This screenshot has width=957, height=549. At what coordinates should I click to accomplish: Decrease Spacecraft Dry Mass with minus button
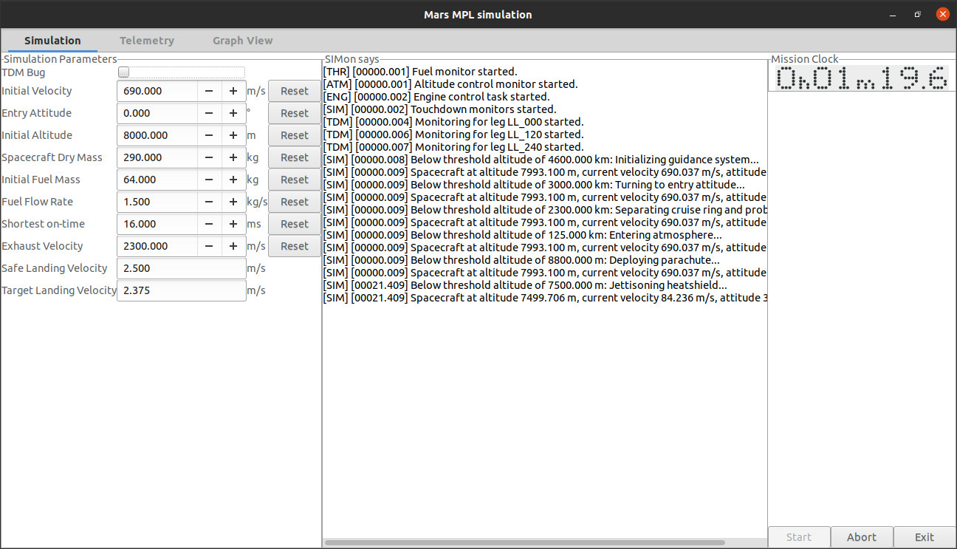(x=209, y=157)
